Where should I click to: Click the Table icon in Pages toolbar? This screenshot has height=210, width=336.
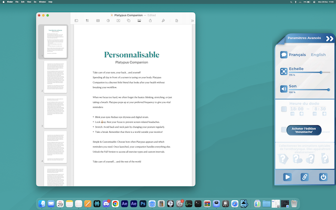[x=98, y=20]
